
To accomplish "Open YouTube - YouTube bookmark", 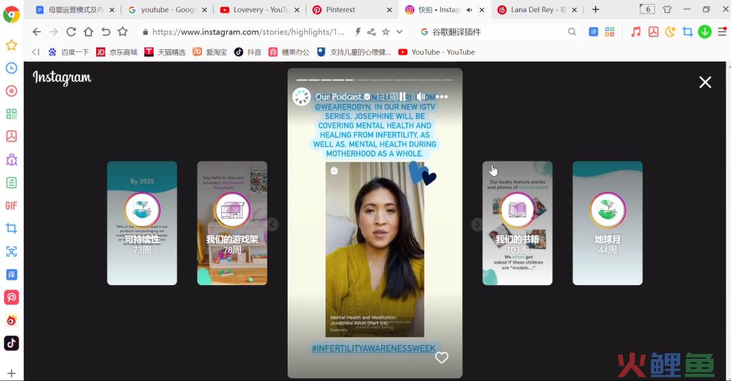I will pyautogui.click(x=437, y=52).
